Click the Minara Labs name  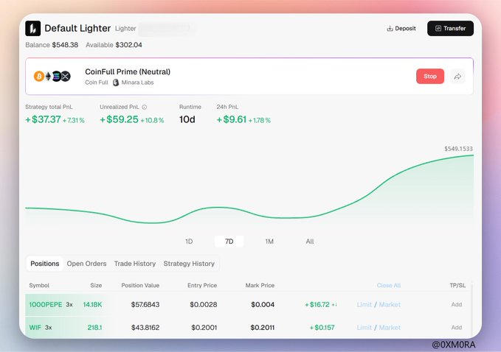pos(137,82)
